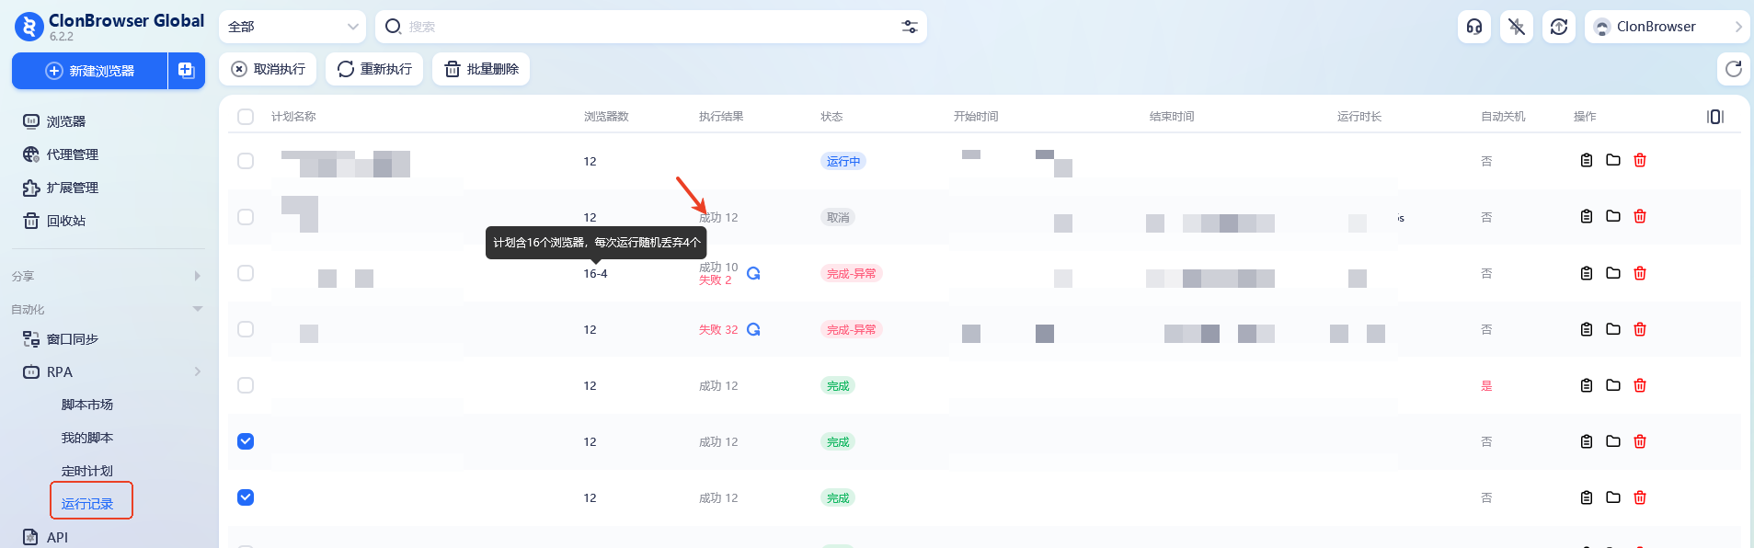Click the 计划名称 column header
Image resolution: width=1754 pixels, height=548 pixels.
click(293, 117)
